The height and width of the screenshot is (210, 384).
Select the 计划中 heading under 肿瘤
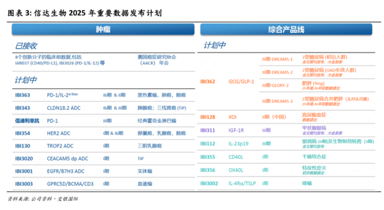pyautogui.click(x=26, y=80)
